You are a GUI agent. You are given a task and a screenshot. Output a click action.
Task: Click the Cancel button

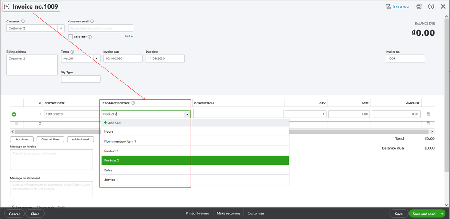14,214
